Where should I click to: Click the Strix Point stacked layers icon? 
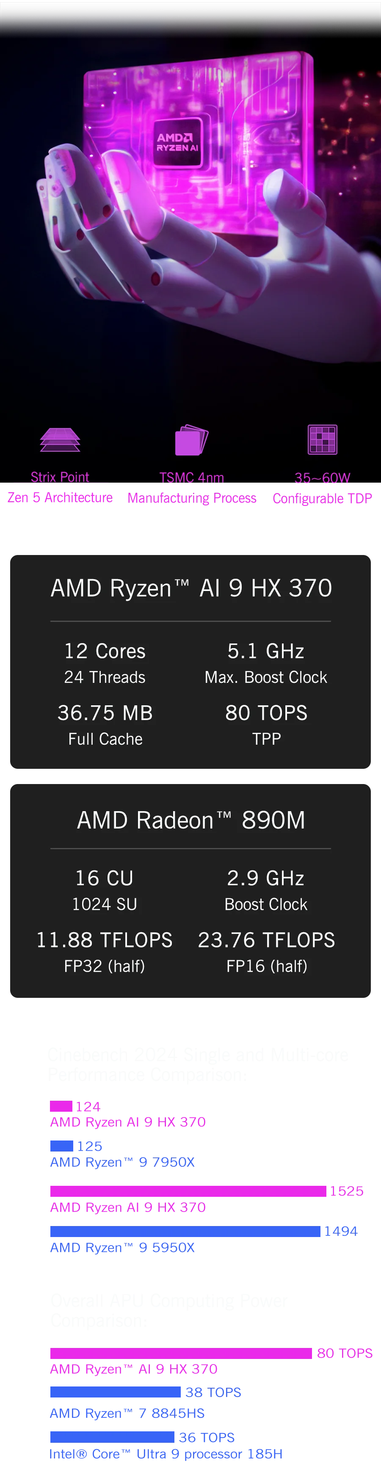coord(60,440)
